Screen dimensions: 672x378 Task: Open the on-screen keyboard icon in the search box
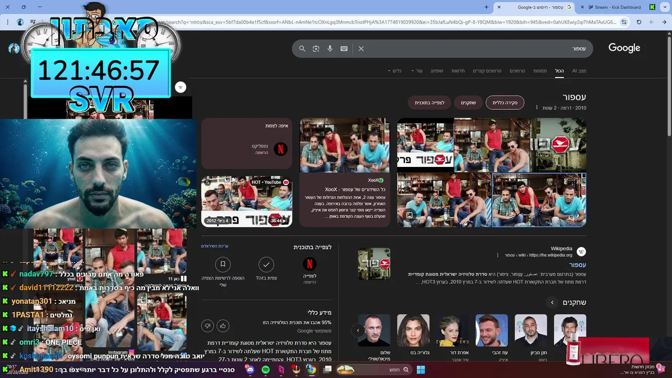pos(344,48)
